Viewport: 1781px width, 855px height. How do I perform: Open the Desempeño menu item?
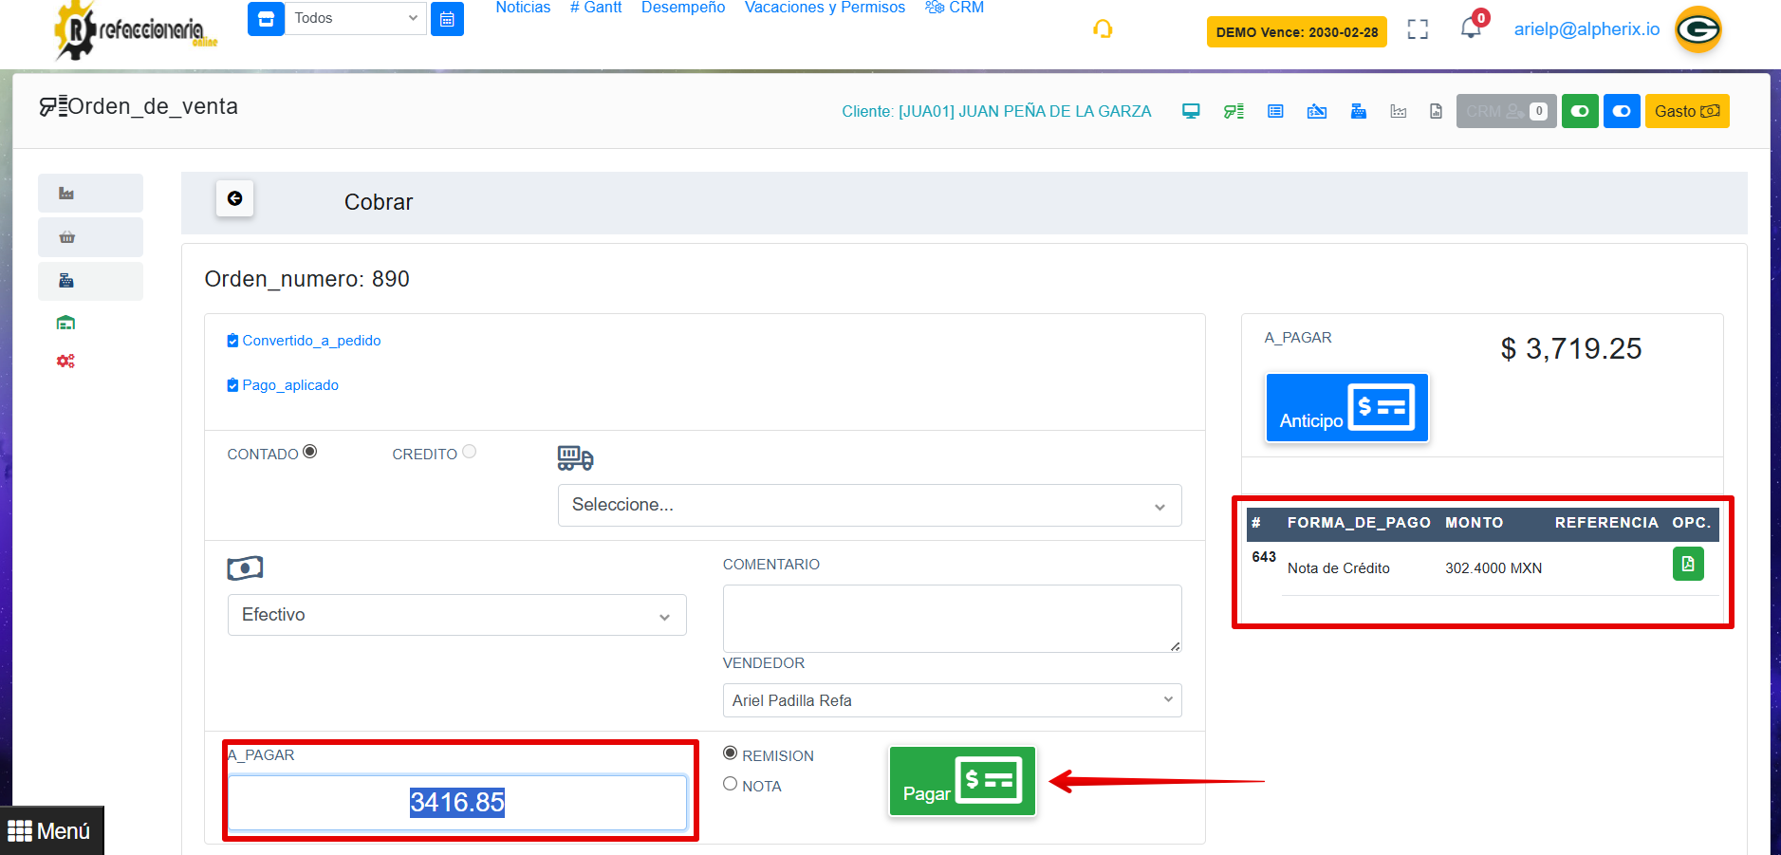(682, 8)
